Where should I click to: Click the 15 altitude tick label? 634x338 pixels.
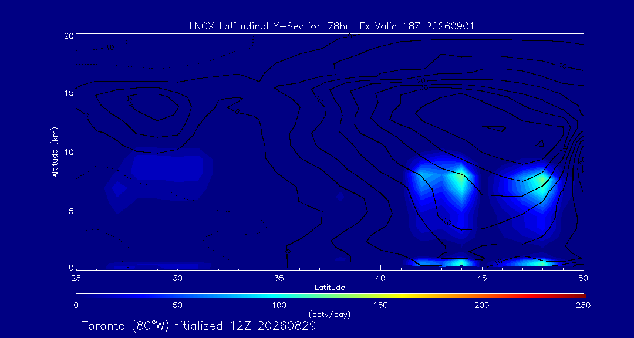tap(69, 93)
